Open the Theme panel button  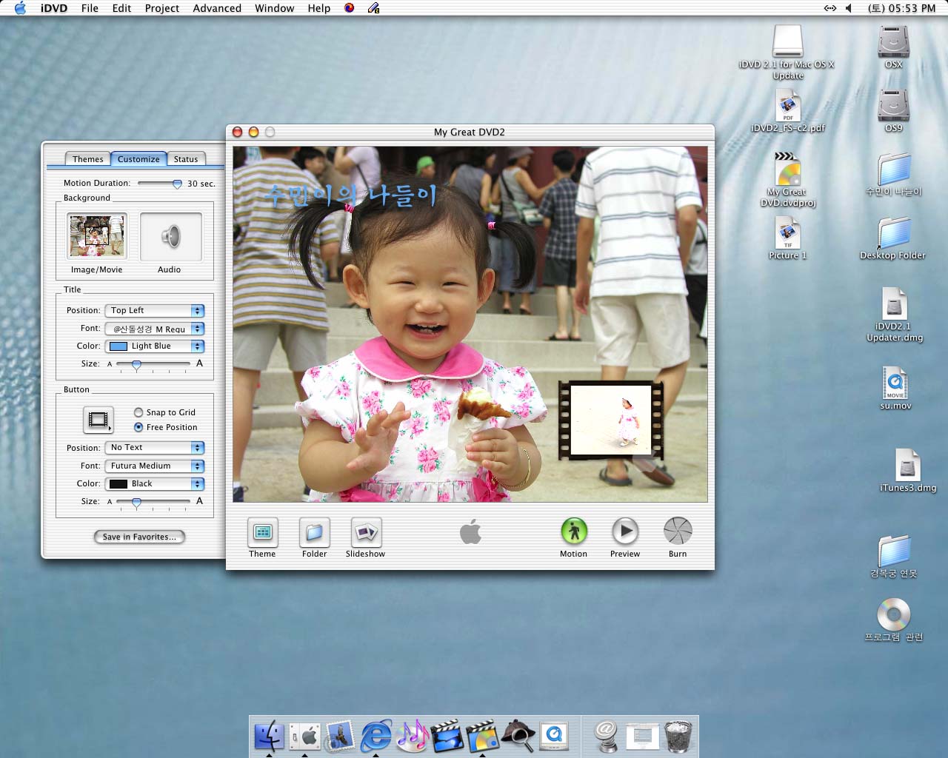[262, 532]
